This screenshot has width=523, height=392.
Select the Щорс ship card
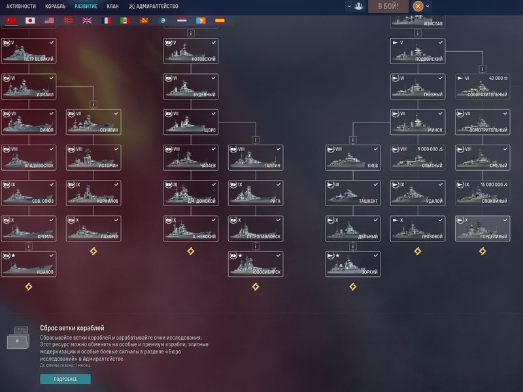[x=191, y=122]
